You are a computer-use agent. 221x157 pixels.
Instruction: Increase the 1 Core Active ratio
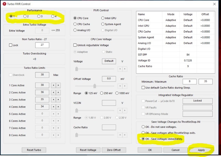(x=58, y=85)
